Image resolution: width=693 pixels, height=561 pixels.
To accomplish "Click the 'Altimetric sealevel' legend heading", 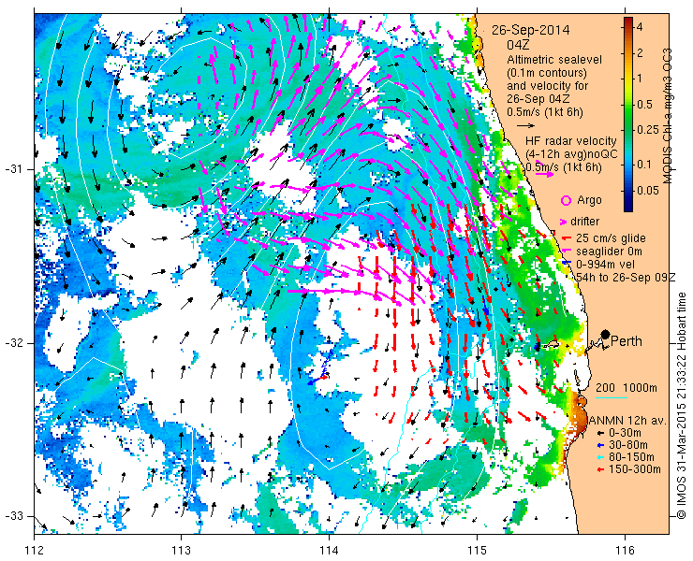I will click(x=554, y=59).
